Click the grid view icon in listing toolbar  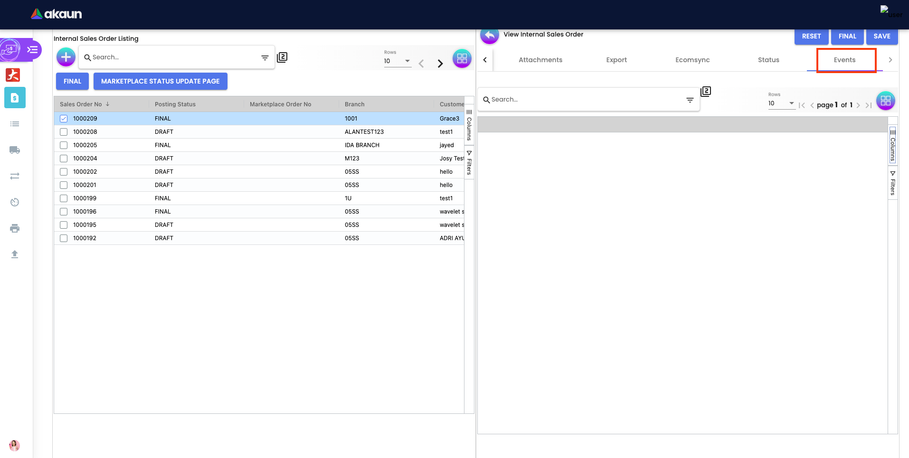462,59
